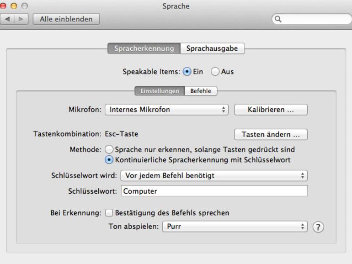352x264 pixels.
Task: Click the search magnifier icon
Action: pyautogui.click(x=277, y=19)
